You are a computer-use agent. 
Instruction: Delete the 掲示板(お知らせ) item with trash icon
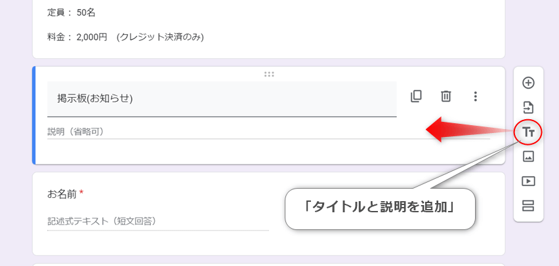point(445,96)
